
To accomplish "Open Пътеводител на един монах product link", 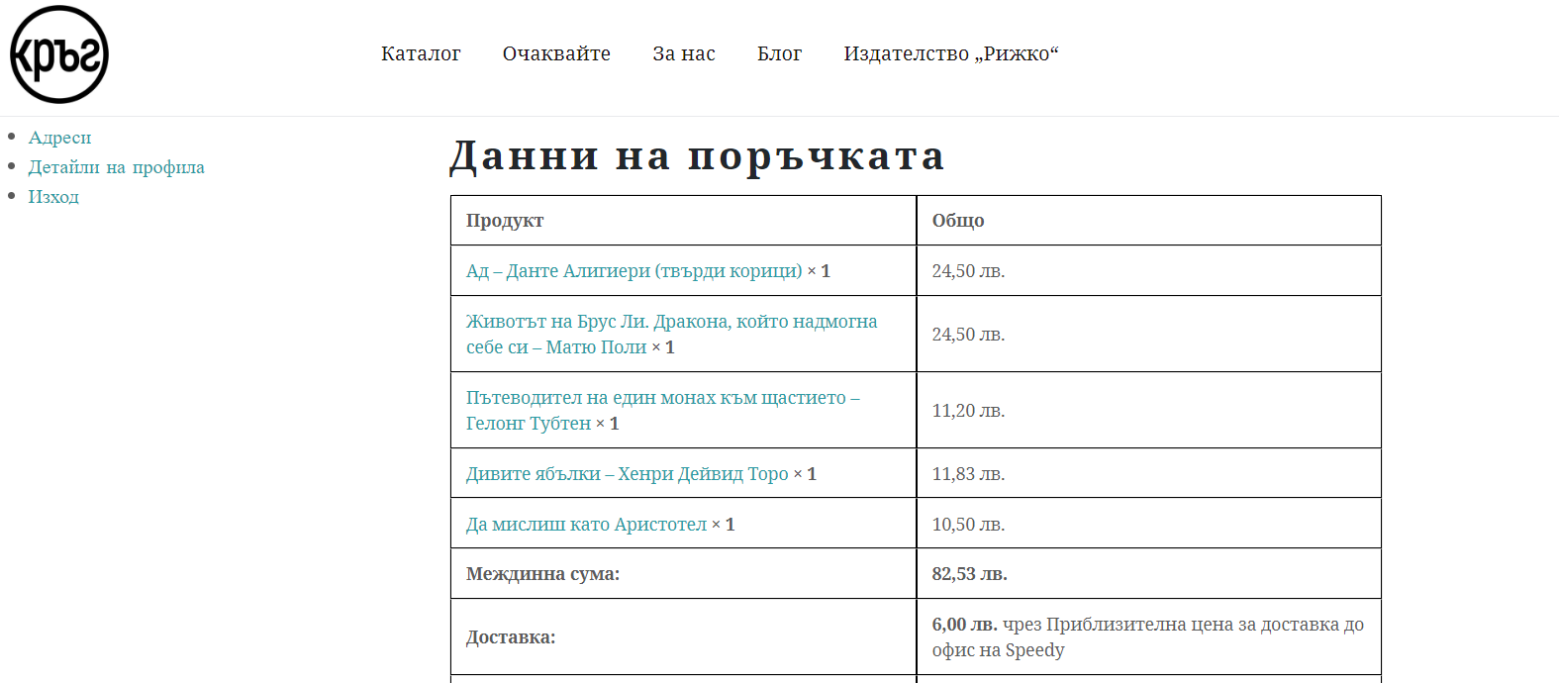I will (x=663, y=410).
